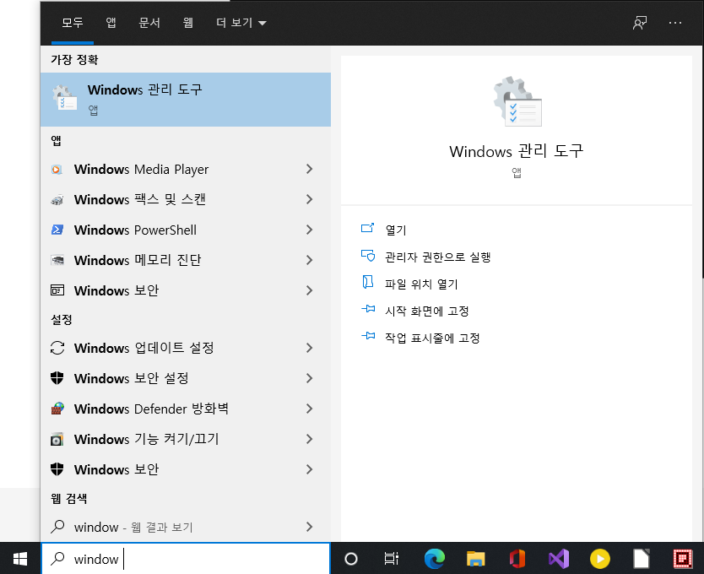Switch to the 문서 filter tab
Viewport: 704px width, 574px height.
pos(149,23)
